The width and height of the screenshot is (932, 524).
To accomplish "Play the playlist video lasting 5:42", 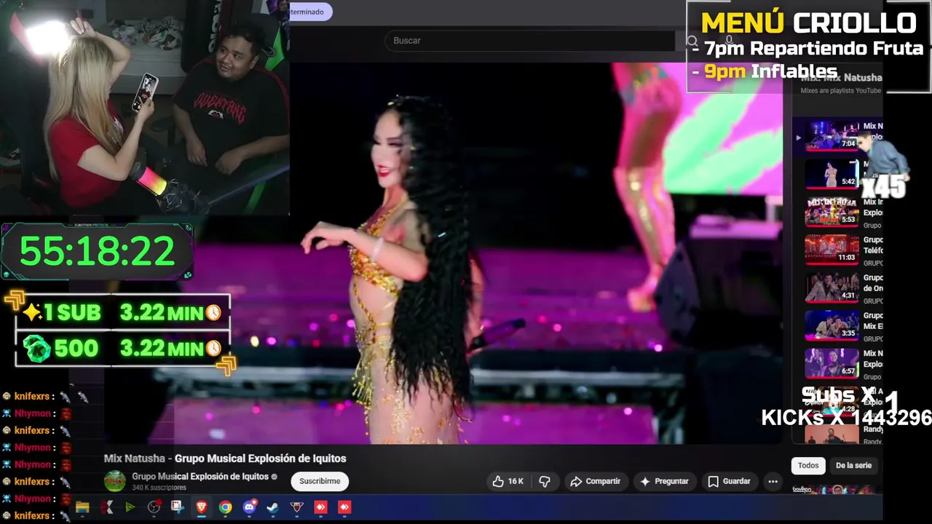I will click(x=832, y=174).
